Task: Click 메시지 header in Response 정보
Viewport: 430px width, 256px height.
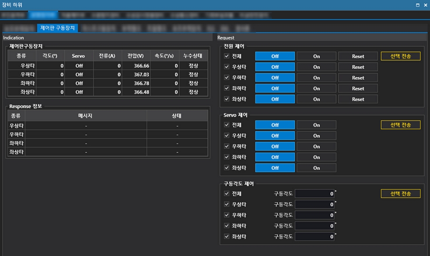Action: pyautogui.click(x=86, y=116)
